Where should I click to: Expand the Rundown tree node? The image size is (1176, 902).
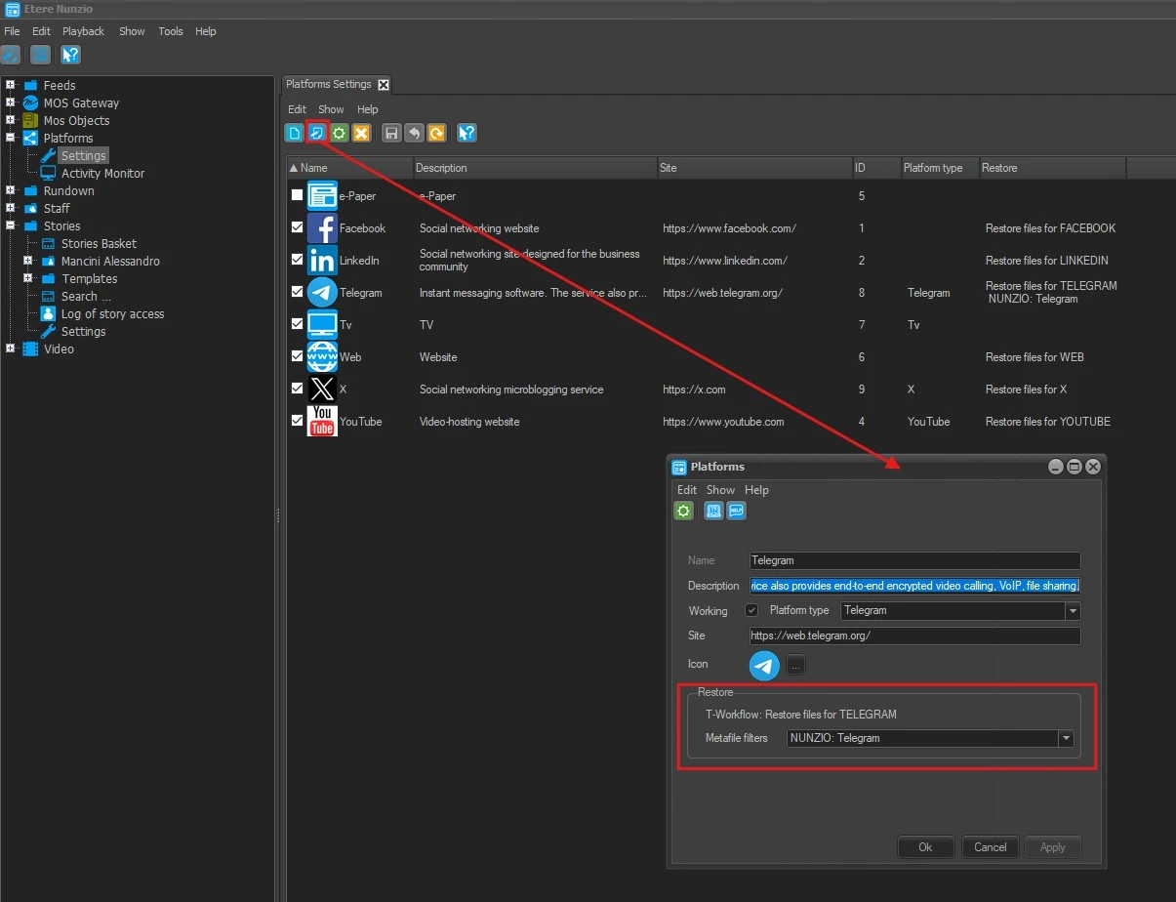tap(11, 190)
